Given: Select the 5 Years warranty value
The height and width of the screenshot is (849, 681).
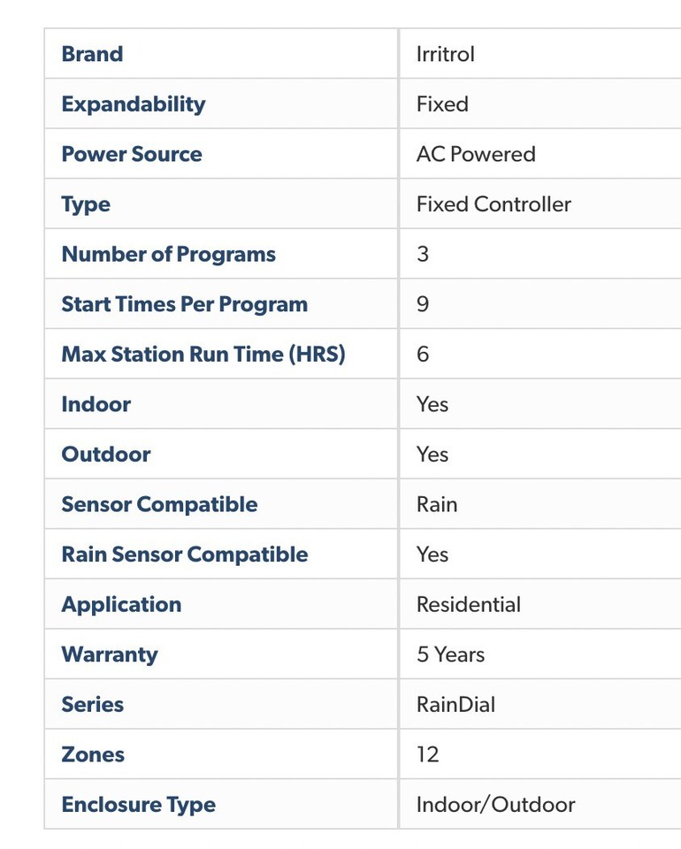Looking at the screenshot, I should point(451,654).
